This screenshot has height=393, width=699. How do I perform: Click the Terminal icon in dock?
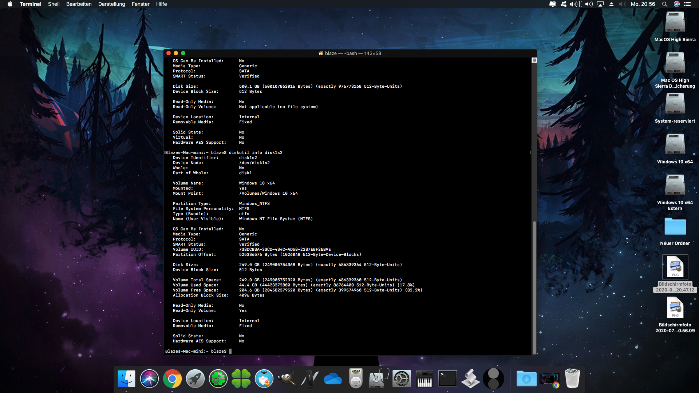(447, 379)
